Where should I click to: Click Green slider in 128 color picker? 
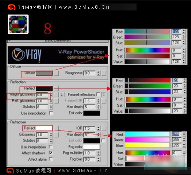[147, 37]
